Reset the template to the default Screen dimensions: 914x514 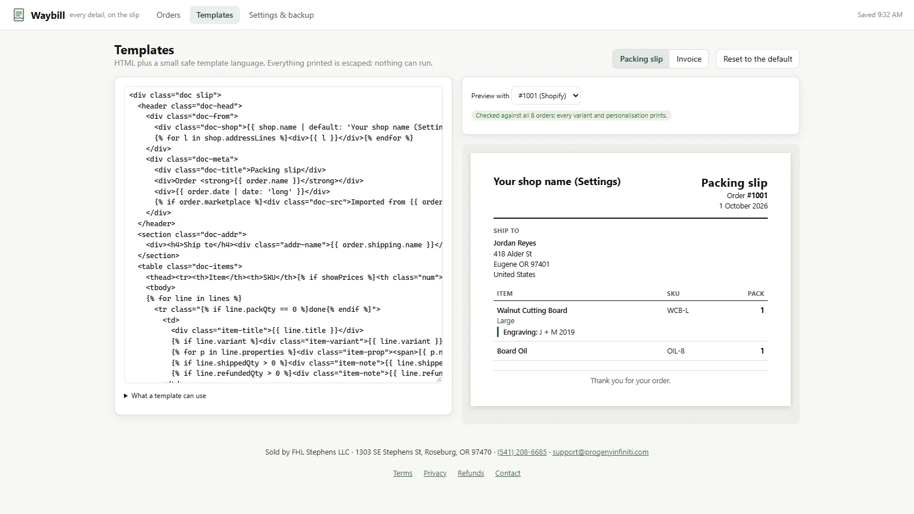757,59
